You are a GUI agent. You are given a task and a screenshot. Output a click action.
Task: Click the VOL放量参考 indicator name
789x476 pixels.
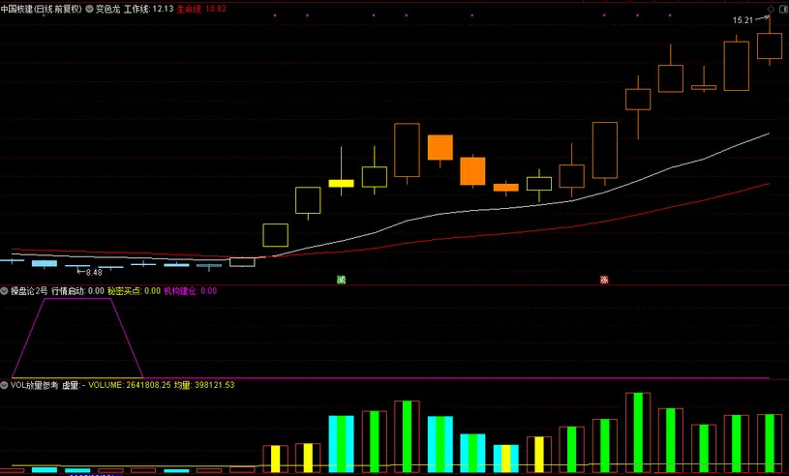tap(34, 385)
